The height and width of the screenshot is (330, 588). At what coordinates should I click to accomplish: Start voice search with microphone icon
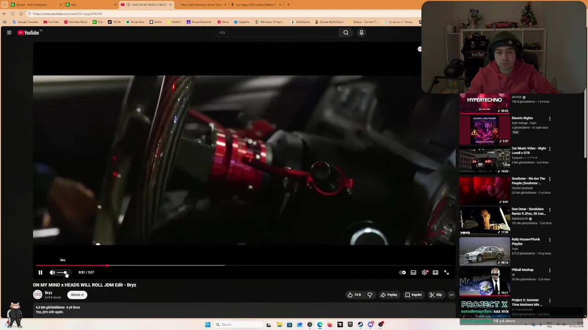click(362, 33)
